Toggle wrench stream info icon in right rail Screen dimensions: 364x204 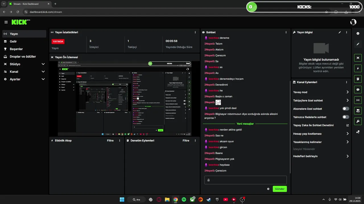pyautogui.click(x=358, y=121)
